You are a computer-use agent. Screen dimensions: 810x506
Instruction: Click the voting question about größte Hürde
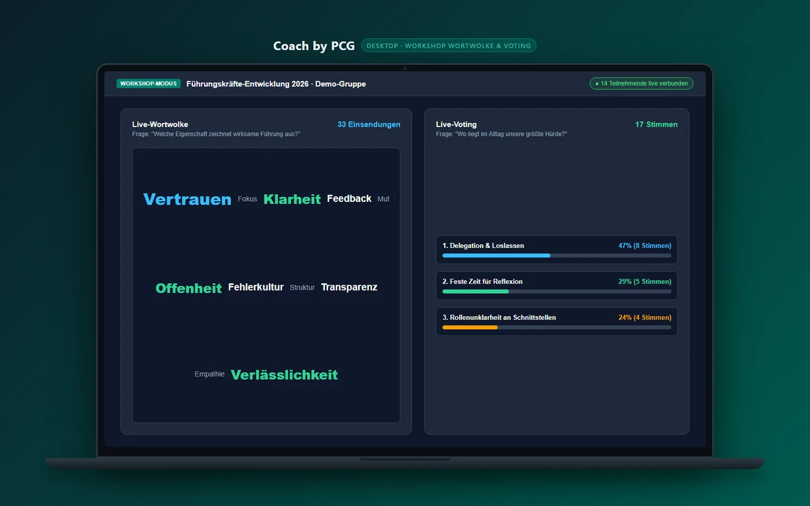(x=501, y=134)
